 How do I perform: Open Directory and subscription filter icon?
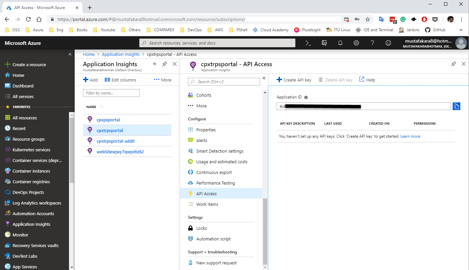[324, 43]
